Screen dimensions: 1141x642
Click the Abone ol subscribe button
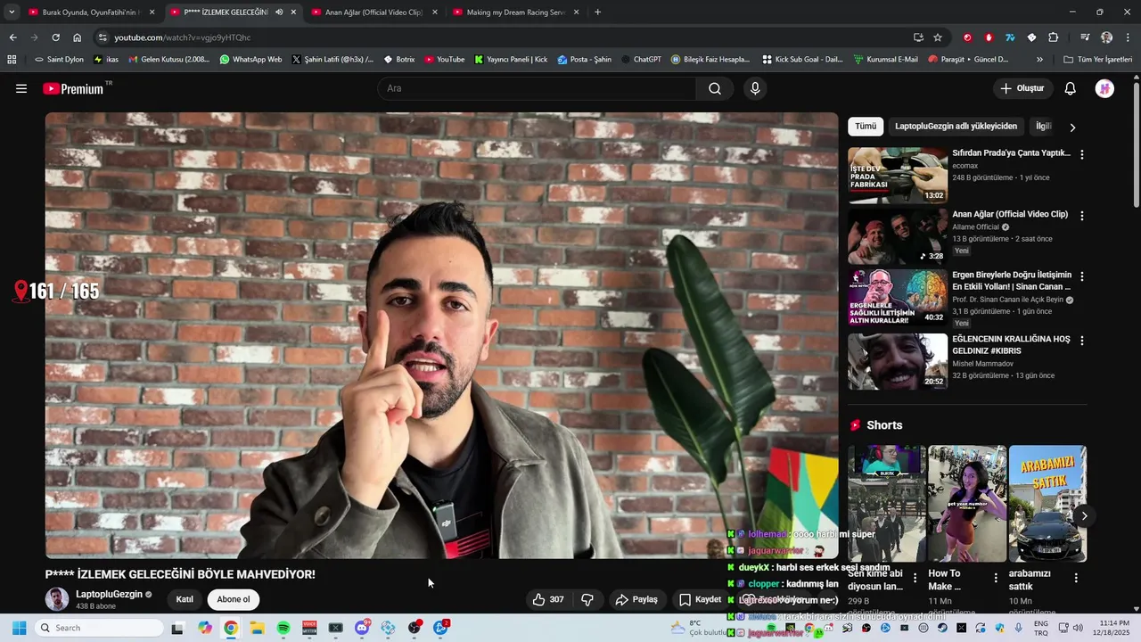point(234,599)
